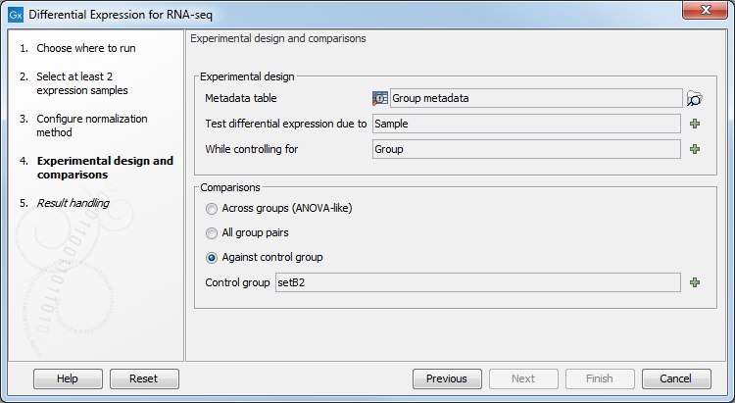The height and width of the screenshot is (403, 735).
Task: Click the plus icon beside While controlling for
Action: pos(695,149)
